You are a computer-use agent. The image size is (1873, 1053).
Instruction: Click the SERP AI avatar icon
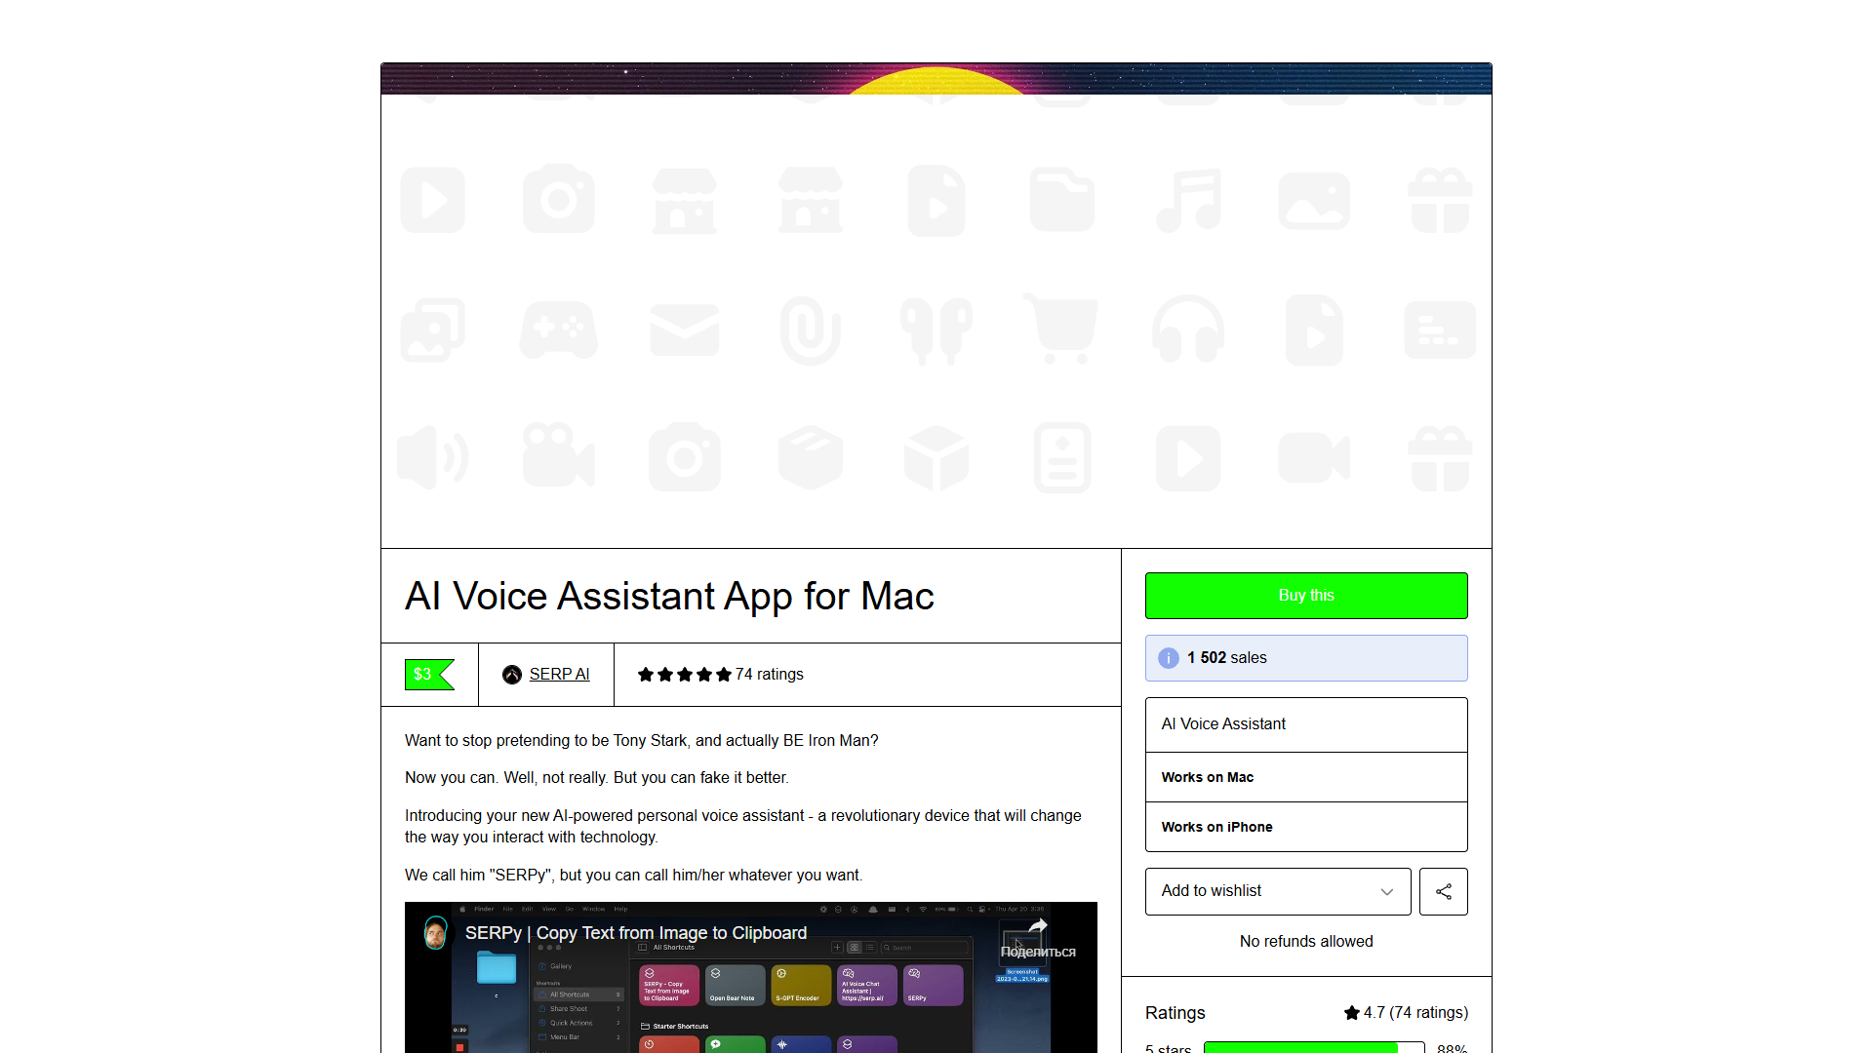[512, 675]
